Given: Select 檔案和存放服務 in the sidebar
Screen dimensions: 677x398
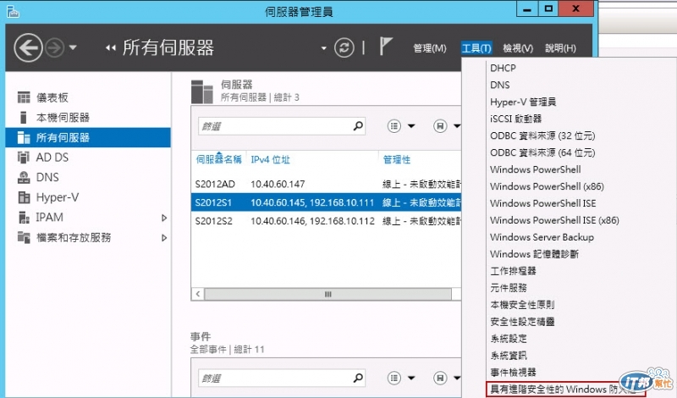Looking at the screenshot, I should point(74,237).
